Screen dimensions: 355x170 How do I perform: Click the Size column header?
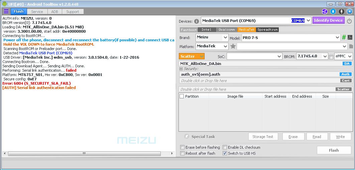pyautogui.click(x=325, y=96)
